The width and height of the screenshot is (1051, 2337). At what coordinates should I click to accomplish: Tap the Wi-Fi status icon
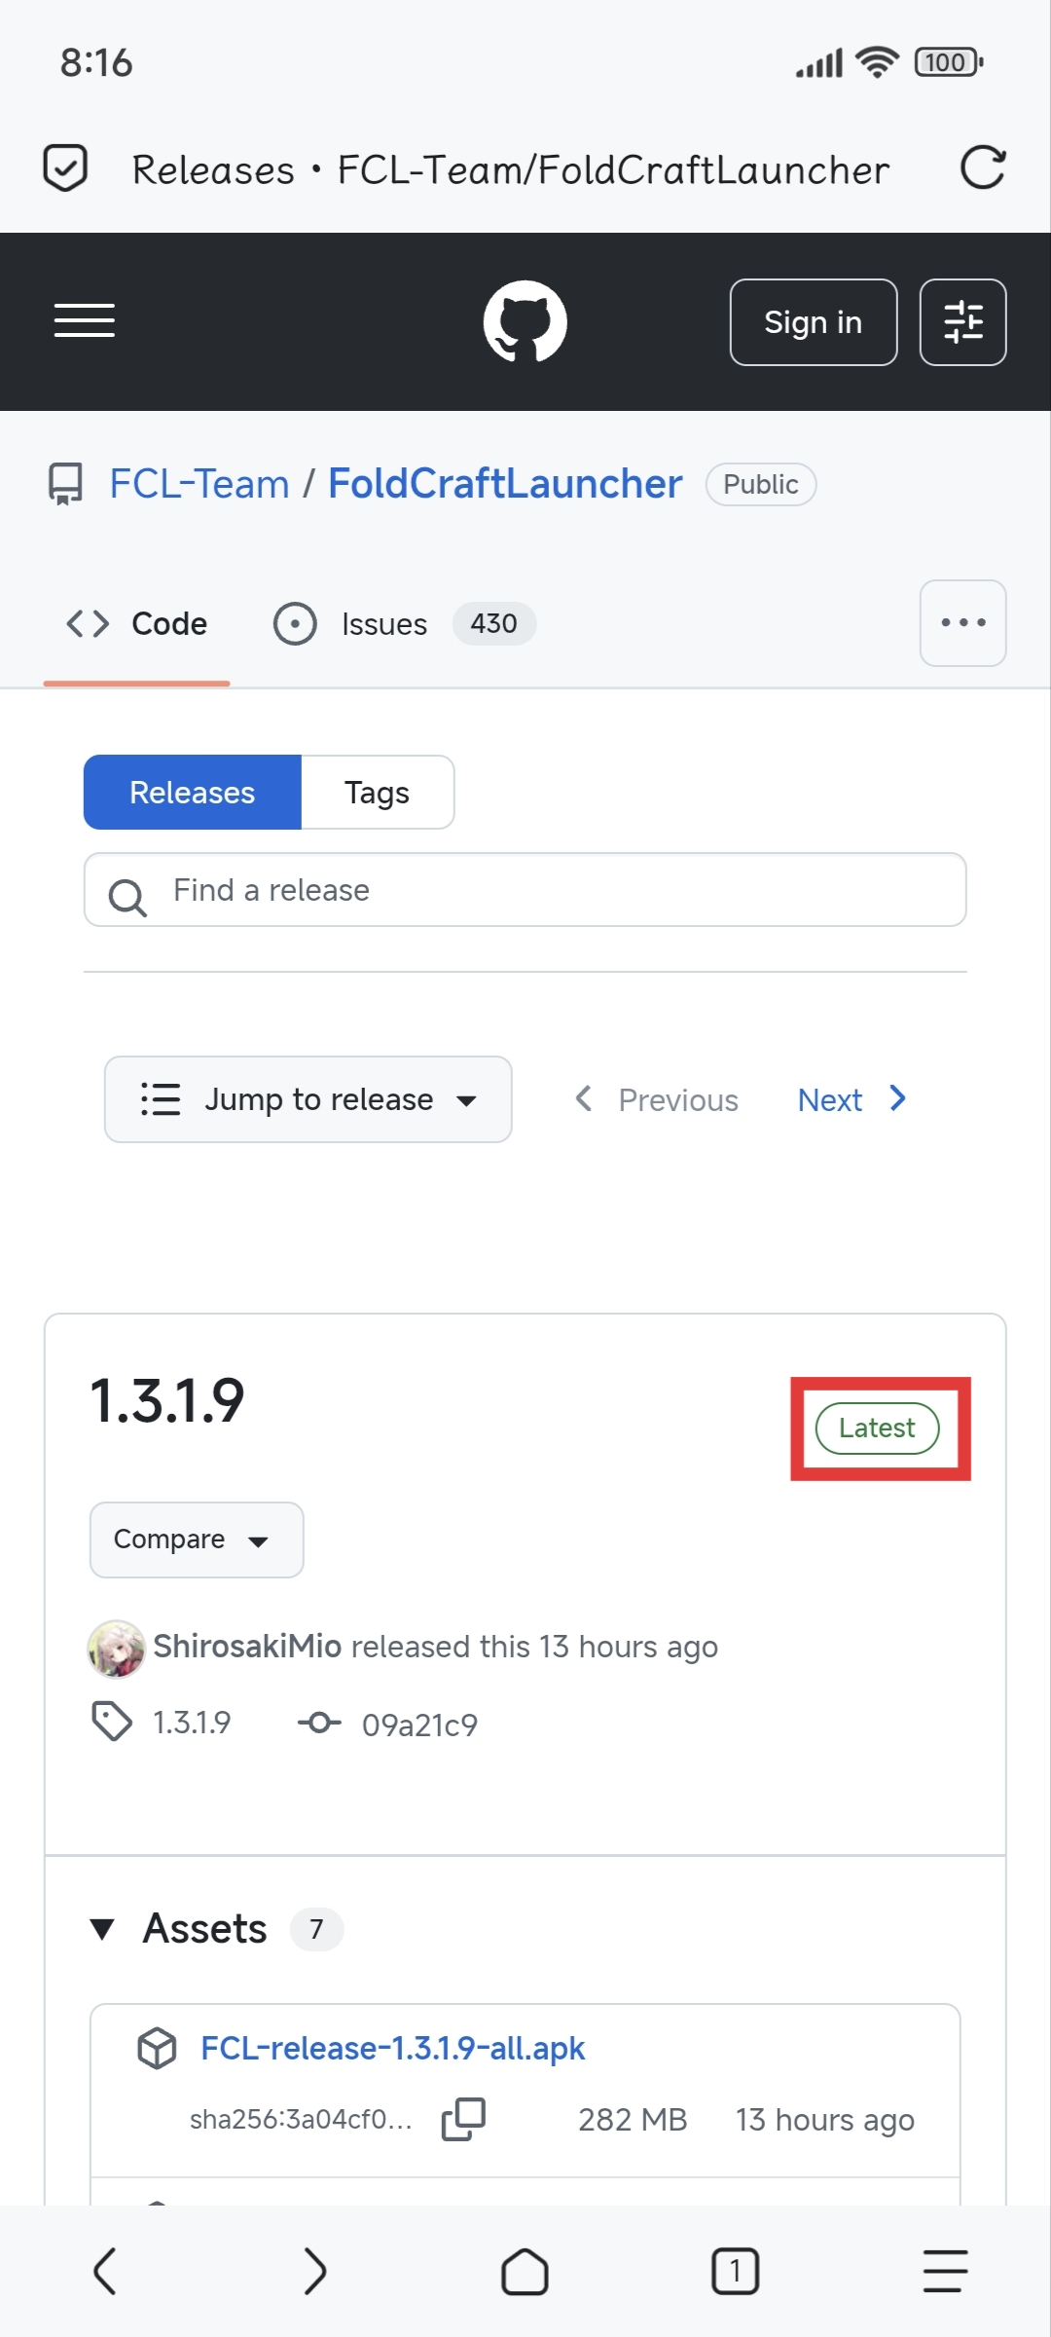[878, 62]
